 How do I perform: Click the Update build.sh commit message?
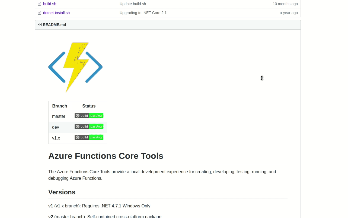coord(133,4)
